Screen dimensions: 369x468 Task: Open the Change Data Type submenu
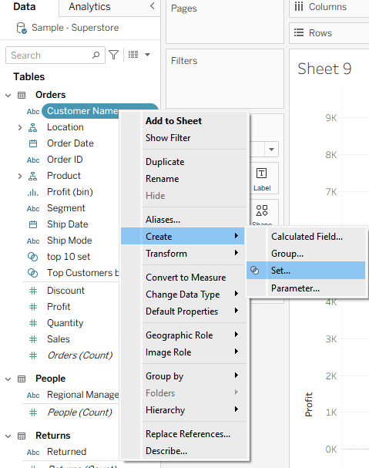pyautogui.click(x=183, y=295)
